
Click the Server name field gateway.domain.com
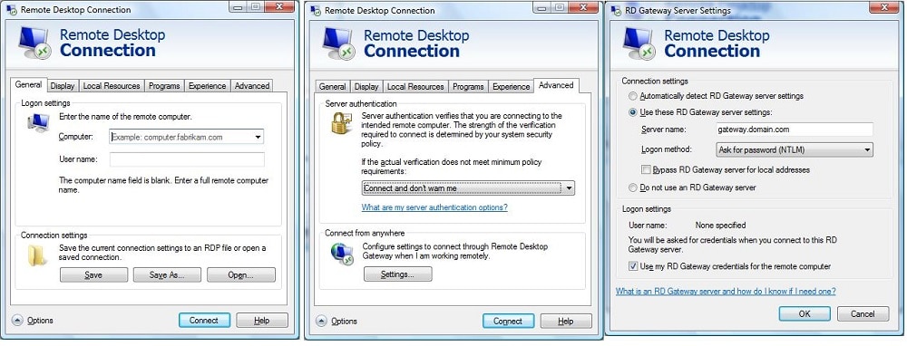794,130
